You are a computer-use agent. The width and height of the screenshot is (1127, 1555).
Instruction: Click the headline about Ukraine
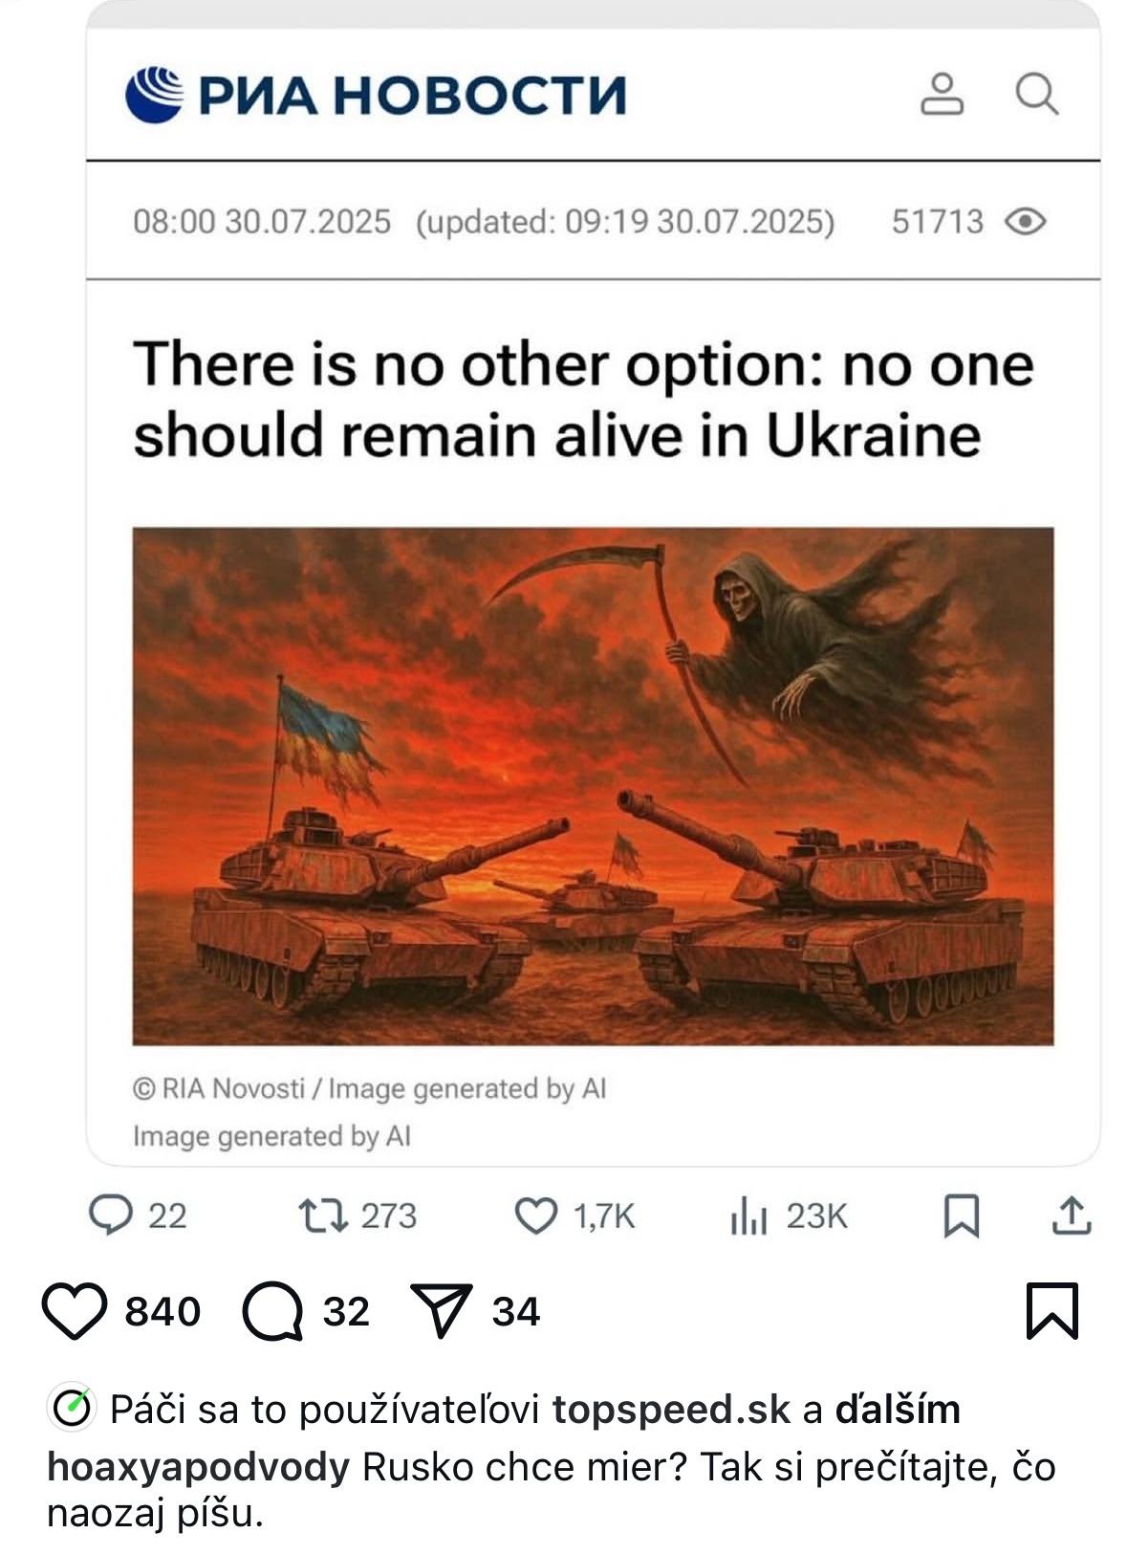tap(584, 400)
